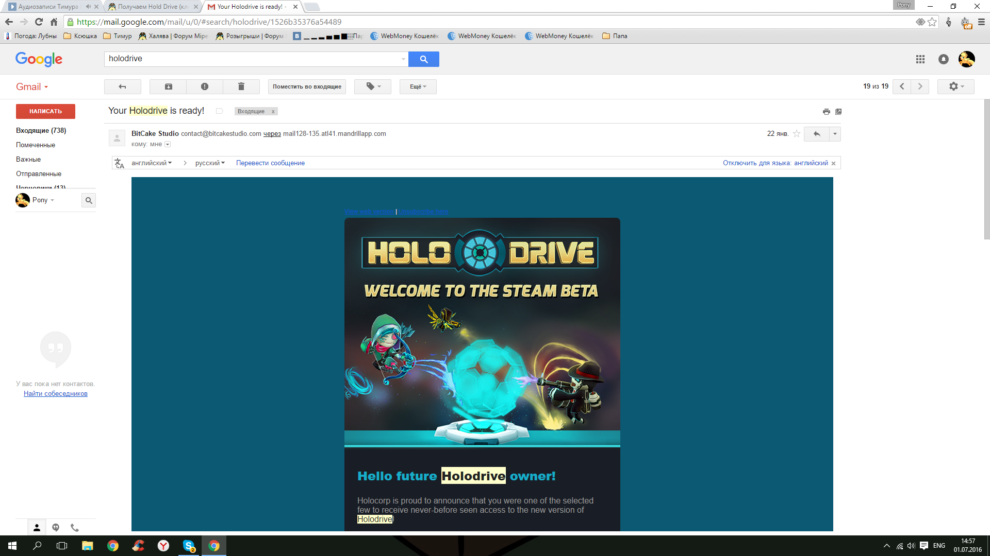Viewport: 990px width, 556px height.
Task: Open the Отправленные folder
Action: click(39, 174)
